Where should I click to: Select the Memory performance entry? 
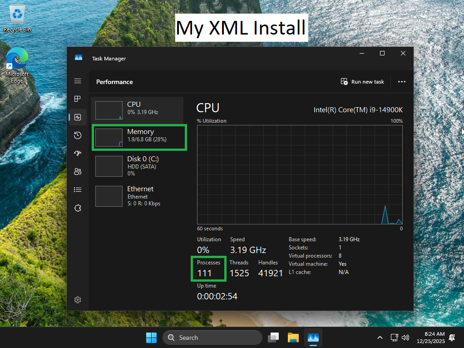click(x=139, y=137)
